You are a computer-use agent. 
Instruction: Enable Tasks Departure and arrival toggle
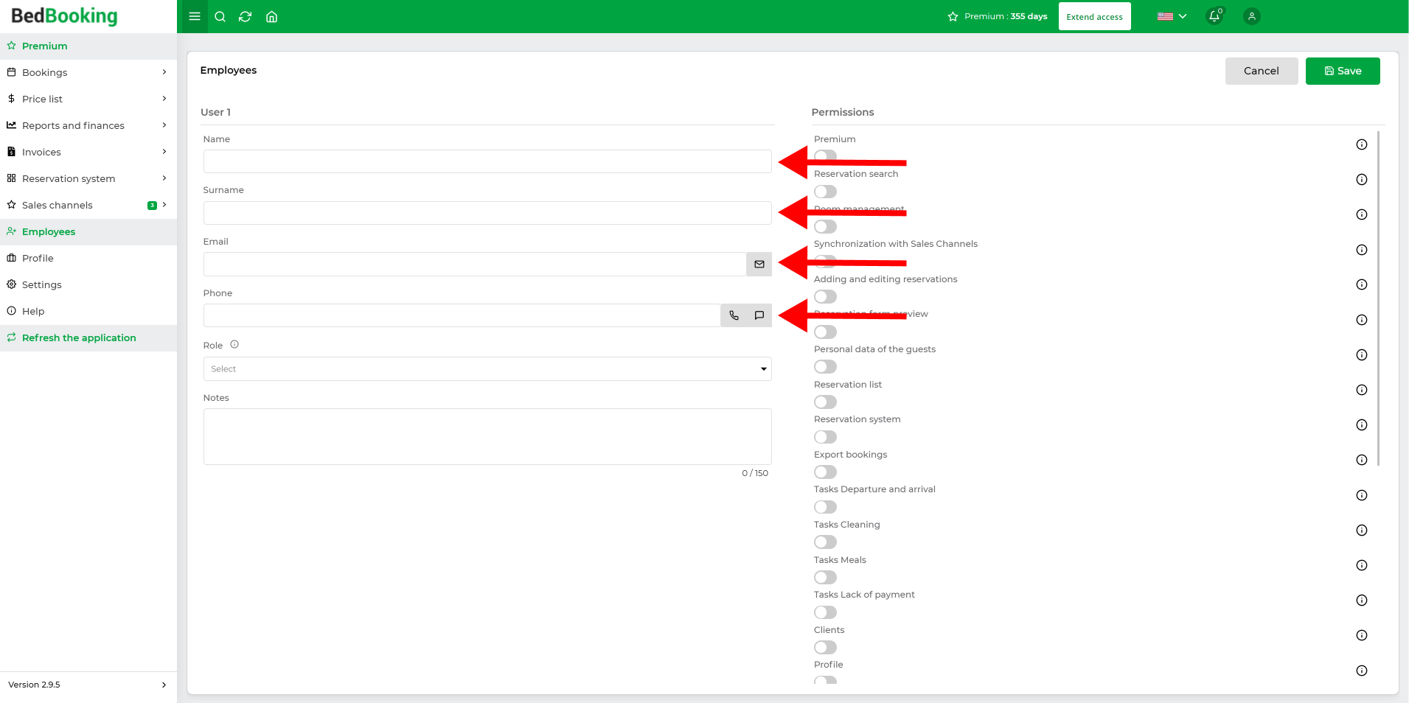click(x=825, y=507)
